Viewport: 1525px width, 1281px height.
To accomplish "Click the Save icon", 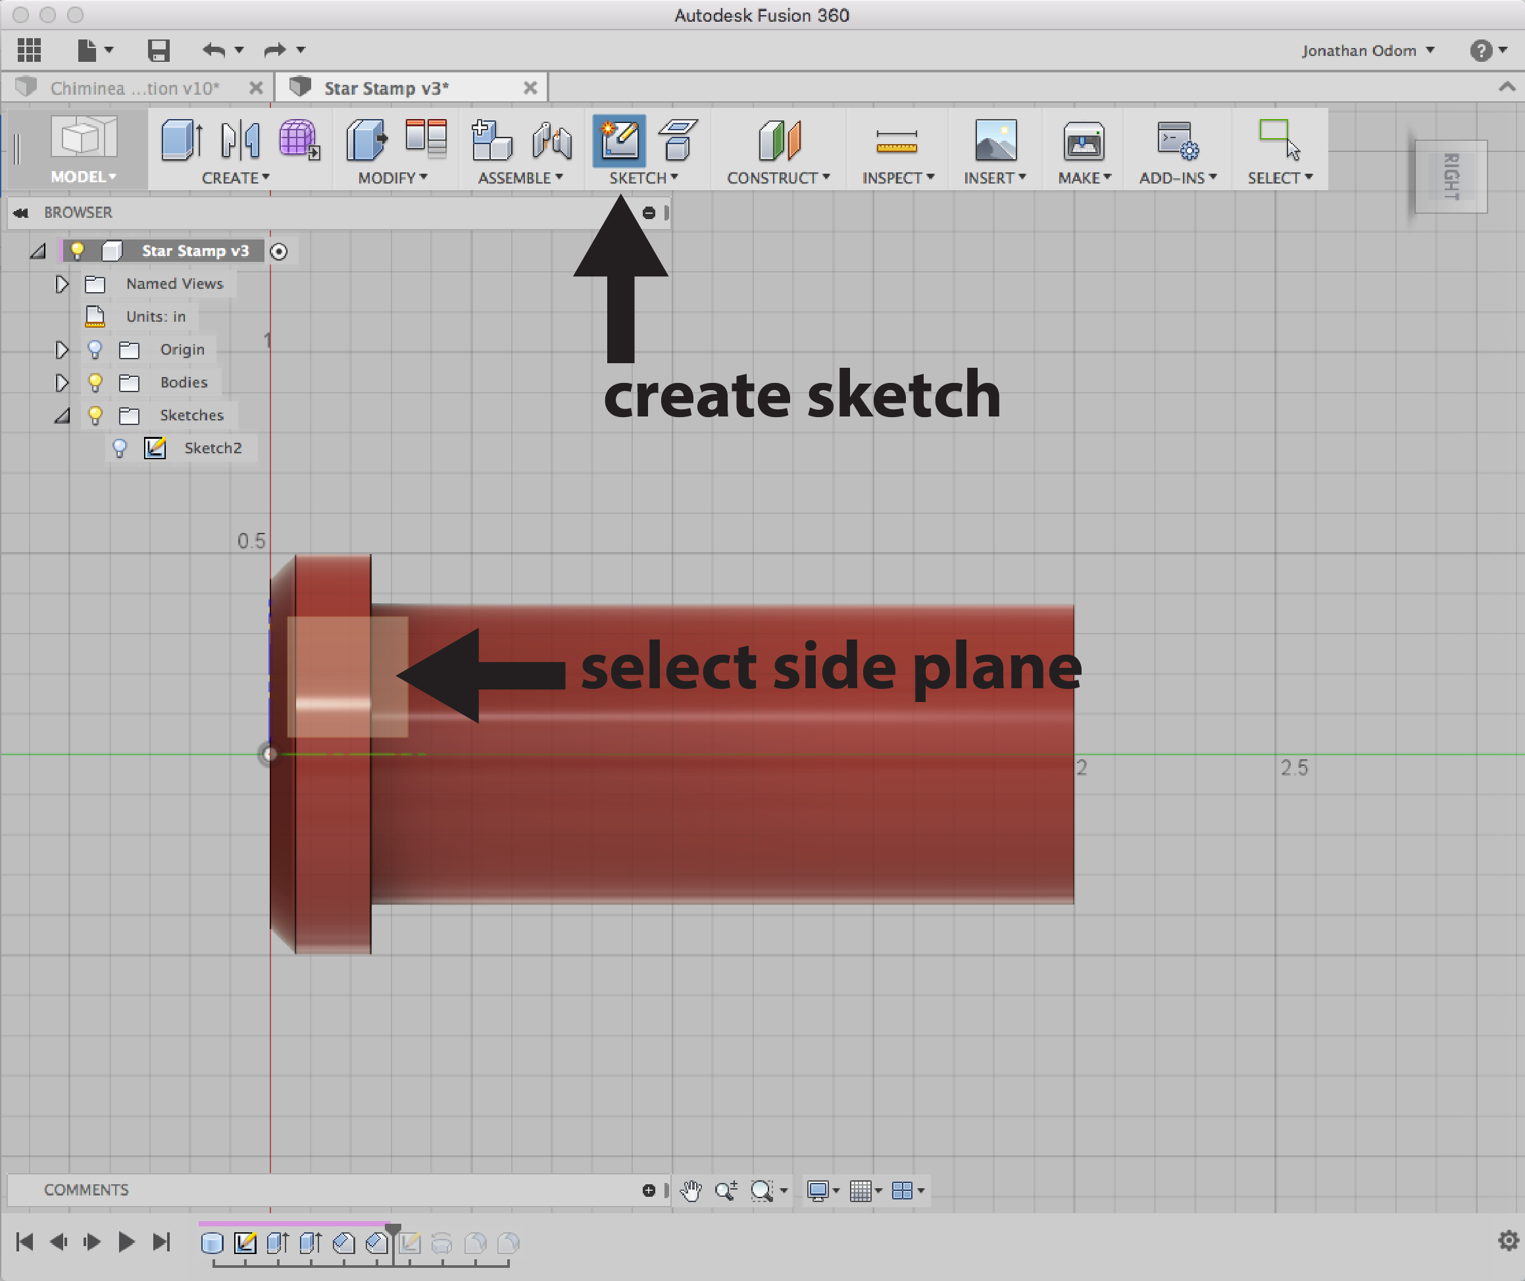I will pyautogui.click(x=159, y=50).
